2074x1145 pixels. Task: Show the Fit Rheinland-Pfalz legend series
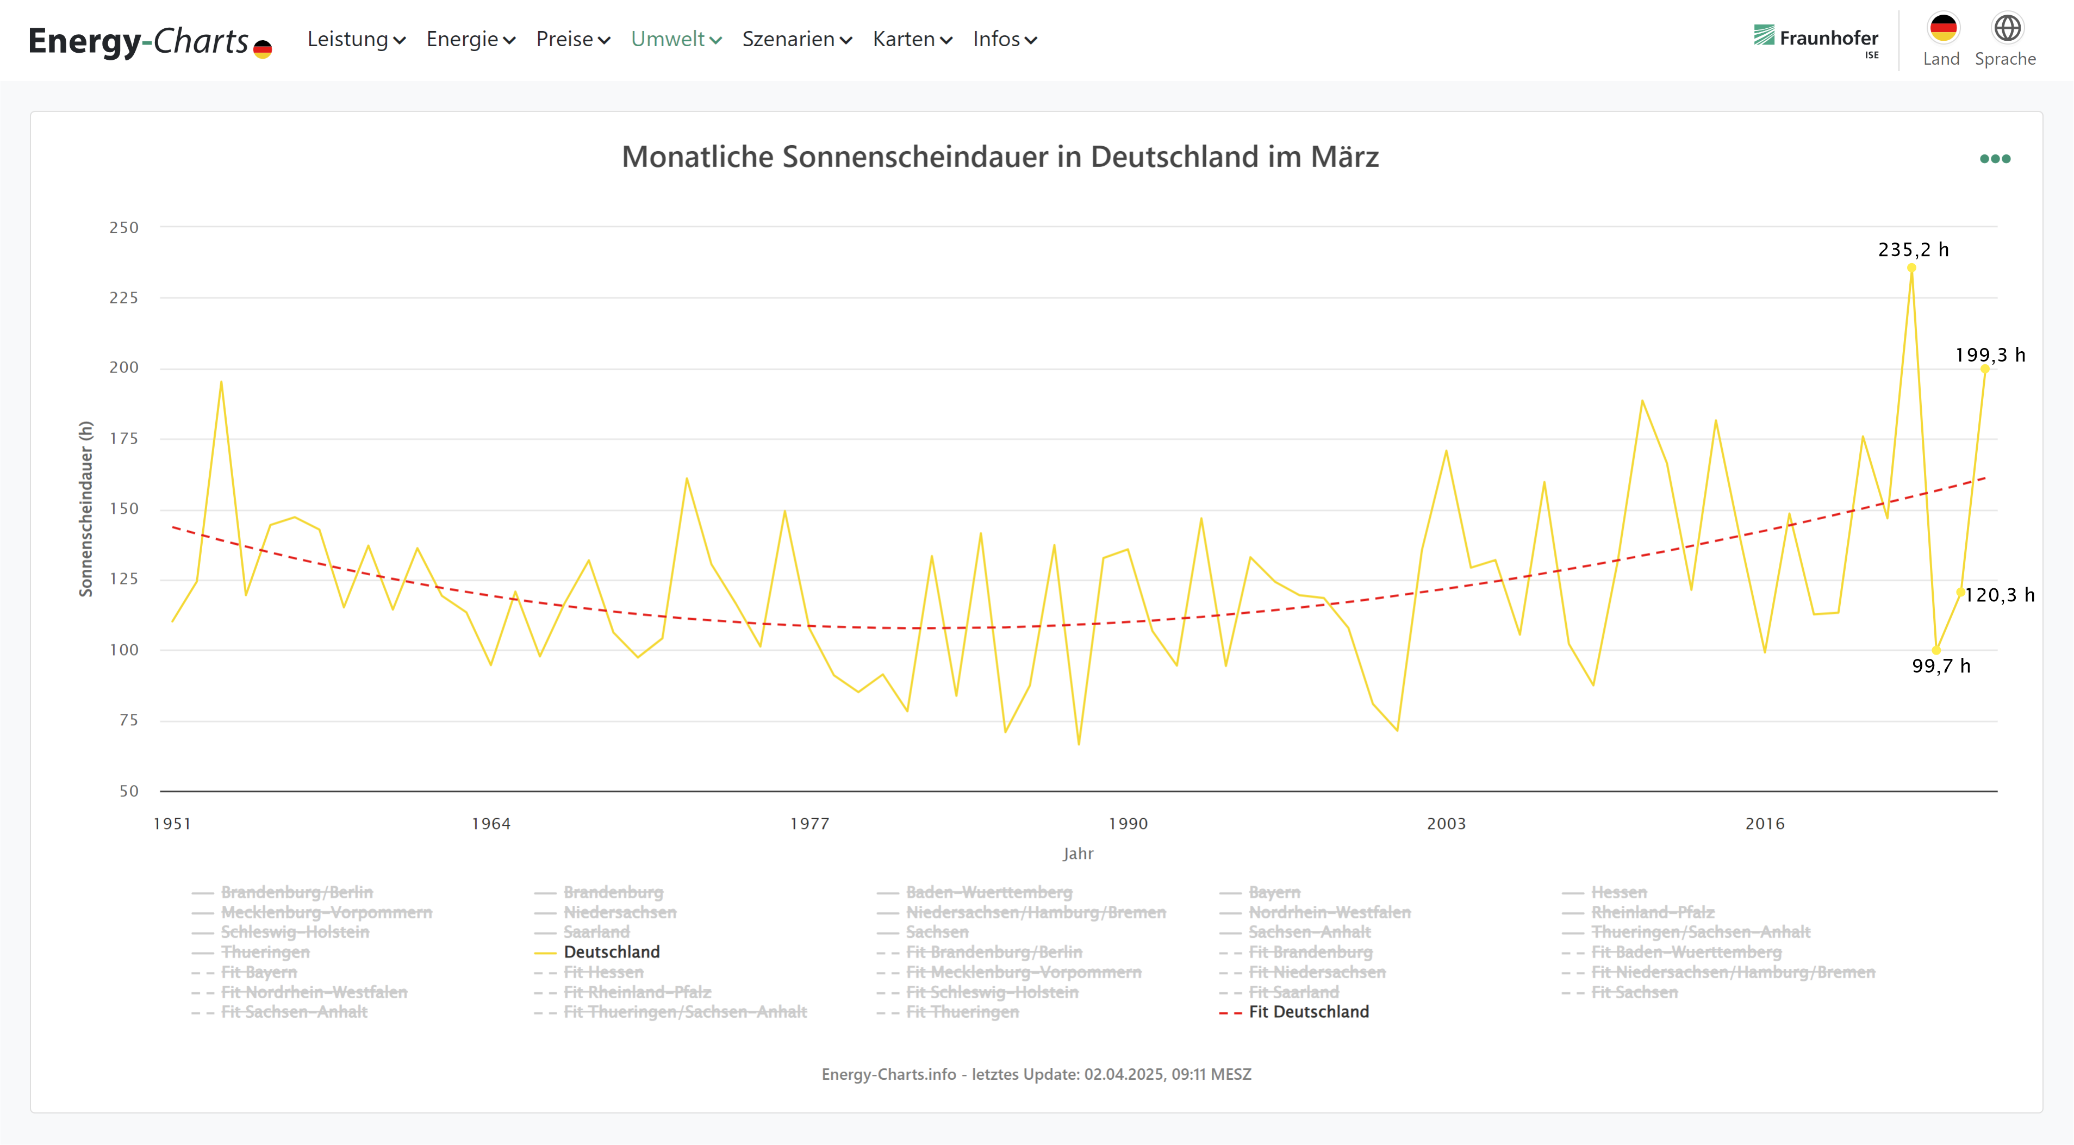click(x=623, y=992)
